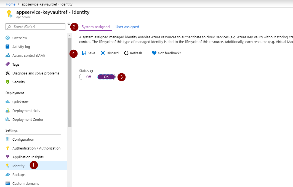Click the Settings section heading

click(12, 130)
